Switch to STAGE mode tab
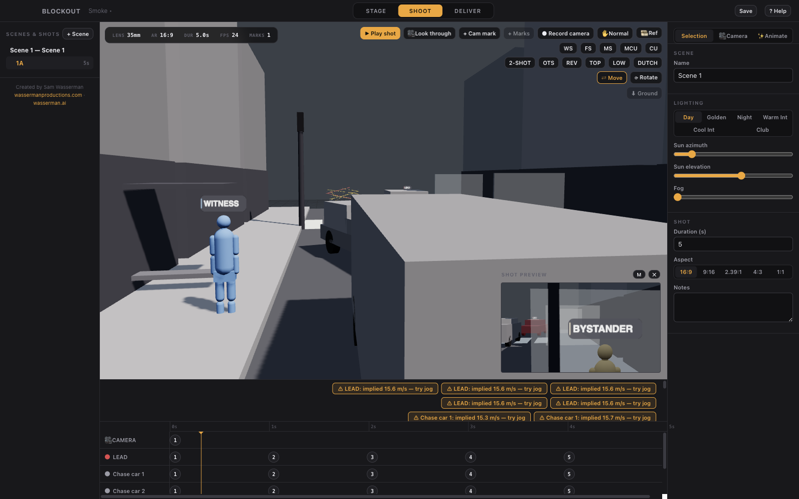 click(x=376, y=11)
